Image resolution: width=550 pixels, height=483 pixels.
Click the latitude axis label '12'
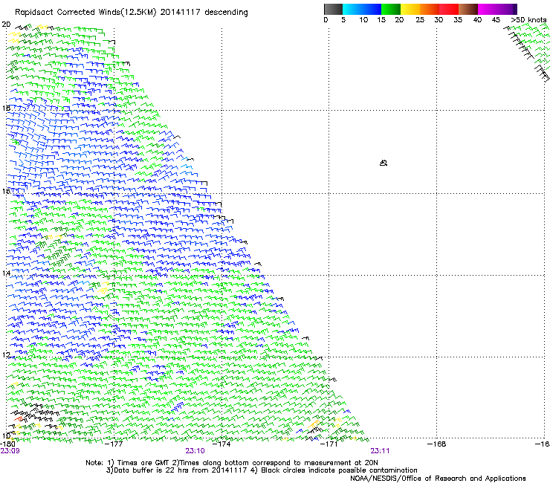click(x=6, y=355)
